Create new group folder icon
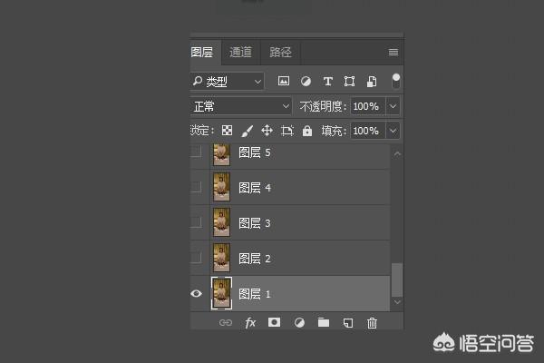 click(x=324, y=322)
